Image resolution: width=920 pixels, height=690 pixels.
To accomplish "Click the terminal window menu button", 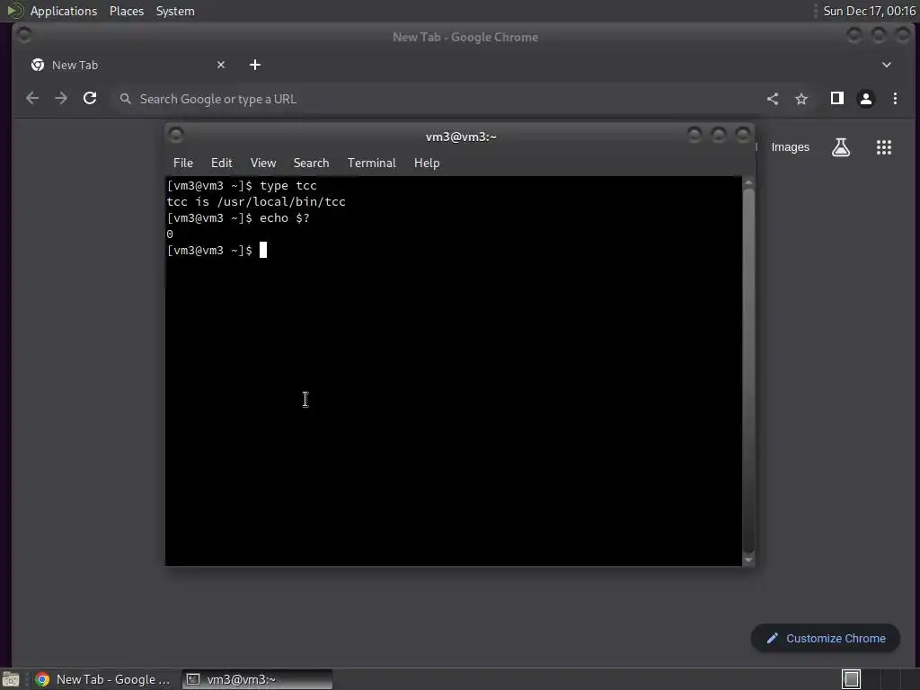I will (x=175, y=136).
